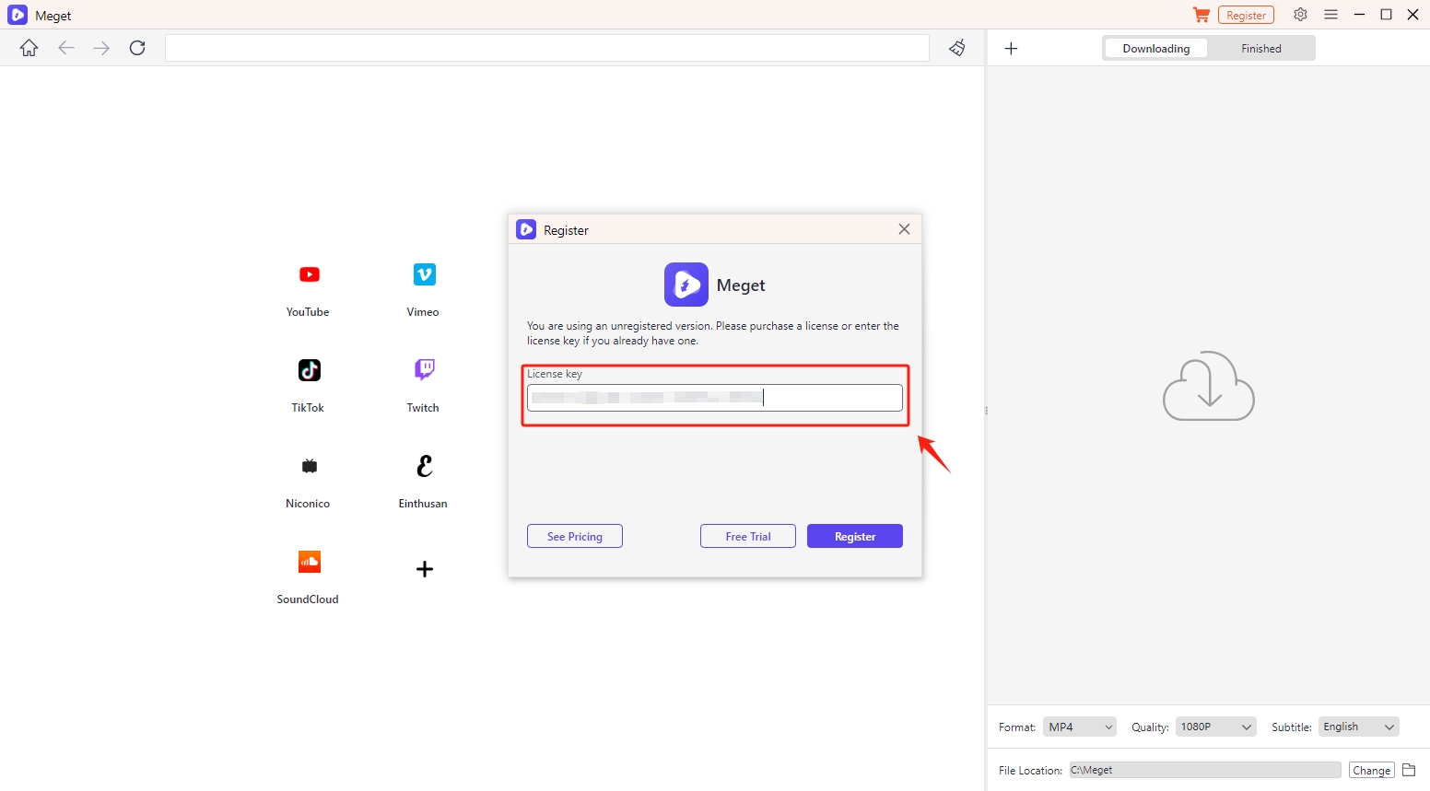
Task: Click the clear/broom icon beside address bar
Action: (x=957, y=48)
